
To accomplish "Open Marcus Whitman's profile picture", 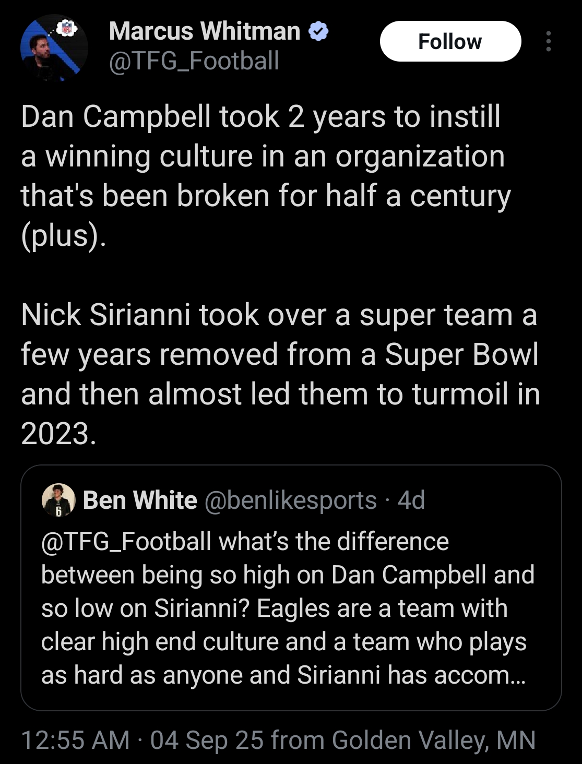I will [x=54, y=48].
